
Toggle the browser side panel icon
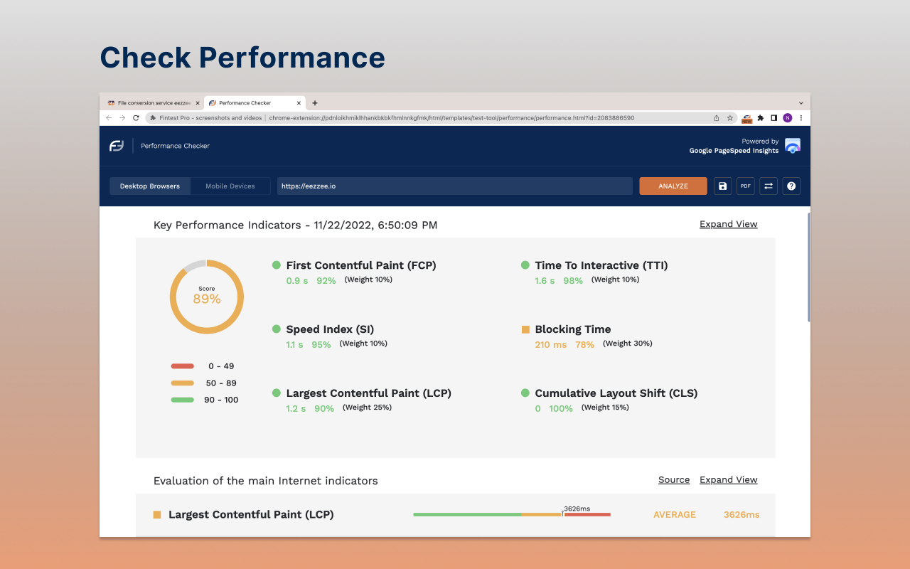[773, 118]
